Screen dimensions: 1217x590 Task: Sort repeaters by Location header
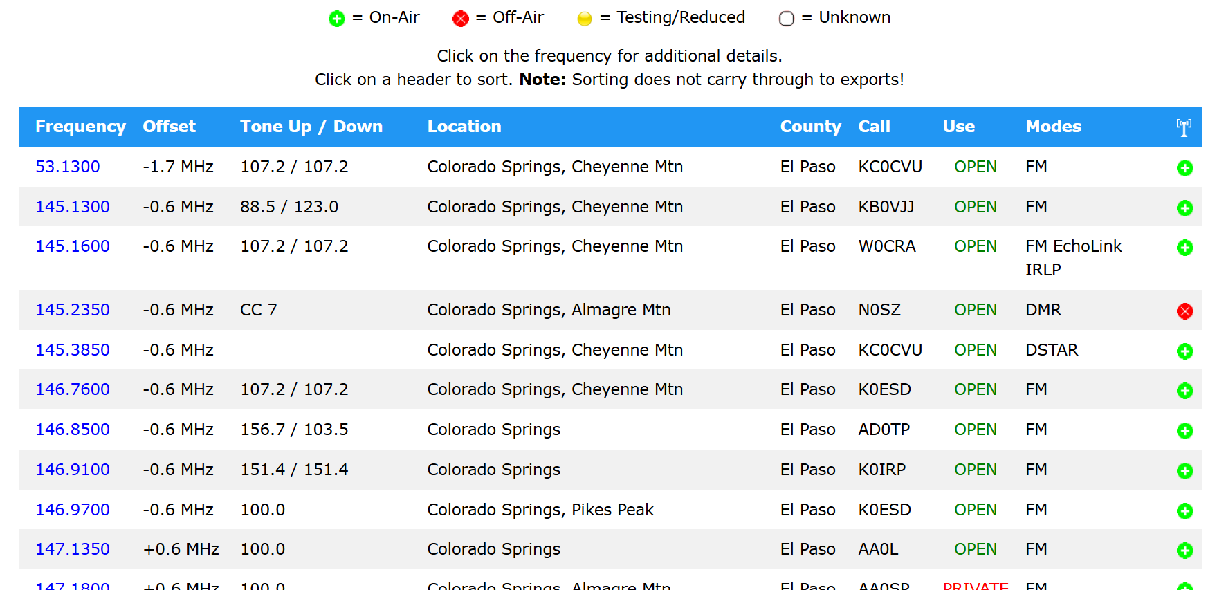pyautogui.click(x=464, y=127)
